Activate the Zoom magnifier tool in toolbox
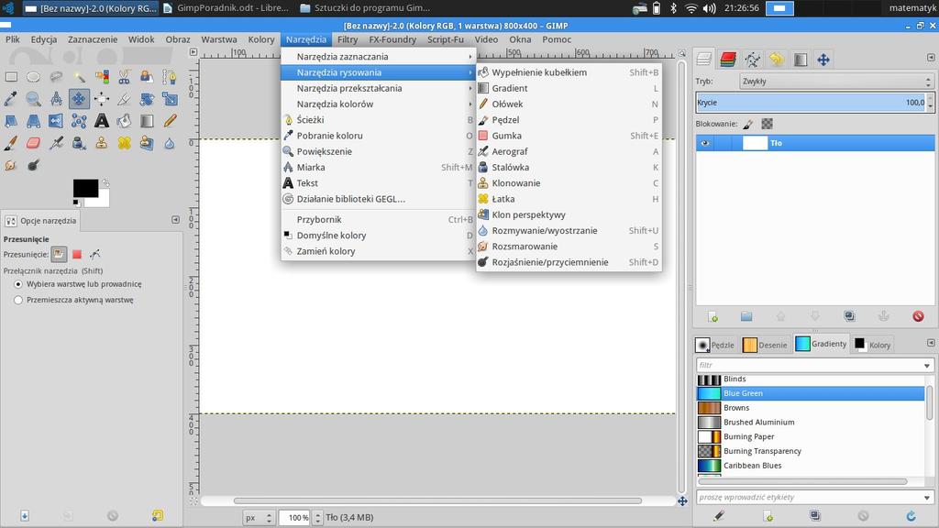 tap(34, 99)
